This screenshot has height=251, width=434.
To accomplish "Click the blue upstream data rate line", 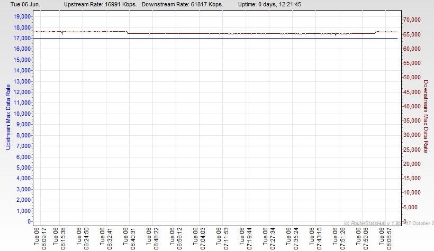I will 215,38.
